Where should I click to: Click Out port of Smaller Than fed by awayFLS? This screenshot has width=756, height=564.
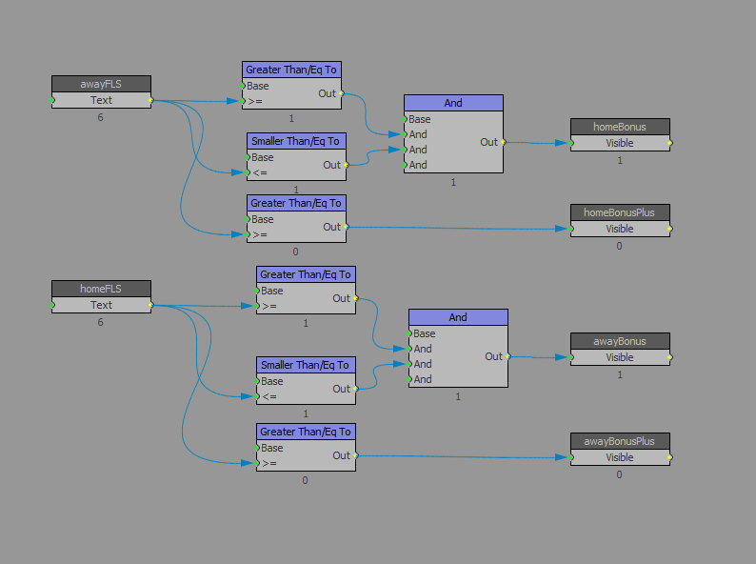(x=346, y=165)
